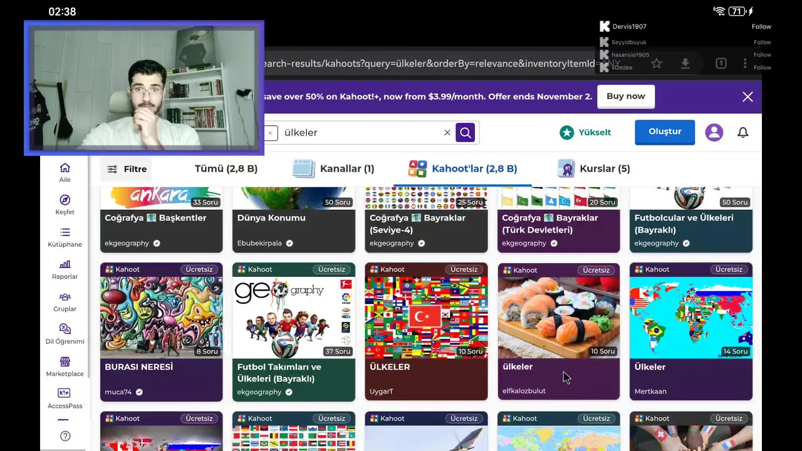The height and width of the screenshot is (451, 802).
Task: Open ÜLKELER flags kahoot by UygarT
Action: pos(426,317)
